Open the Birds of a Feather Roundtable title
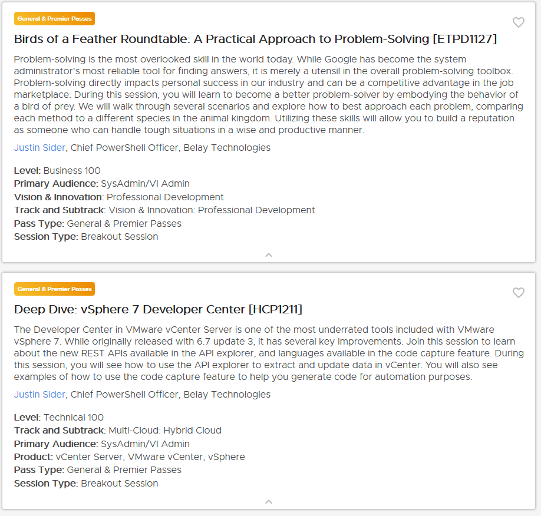541x516 pixels. 255,39
